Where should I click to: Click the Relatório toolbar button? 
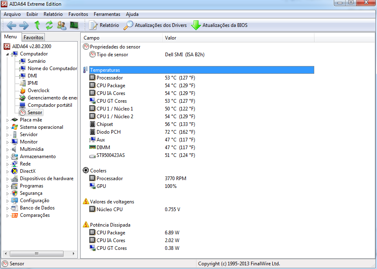[104, 25]
